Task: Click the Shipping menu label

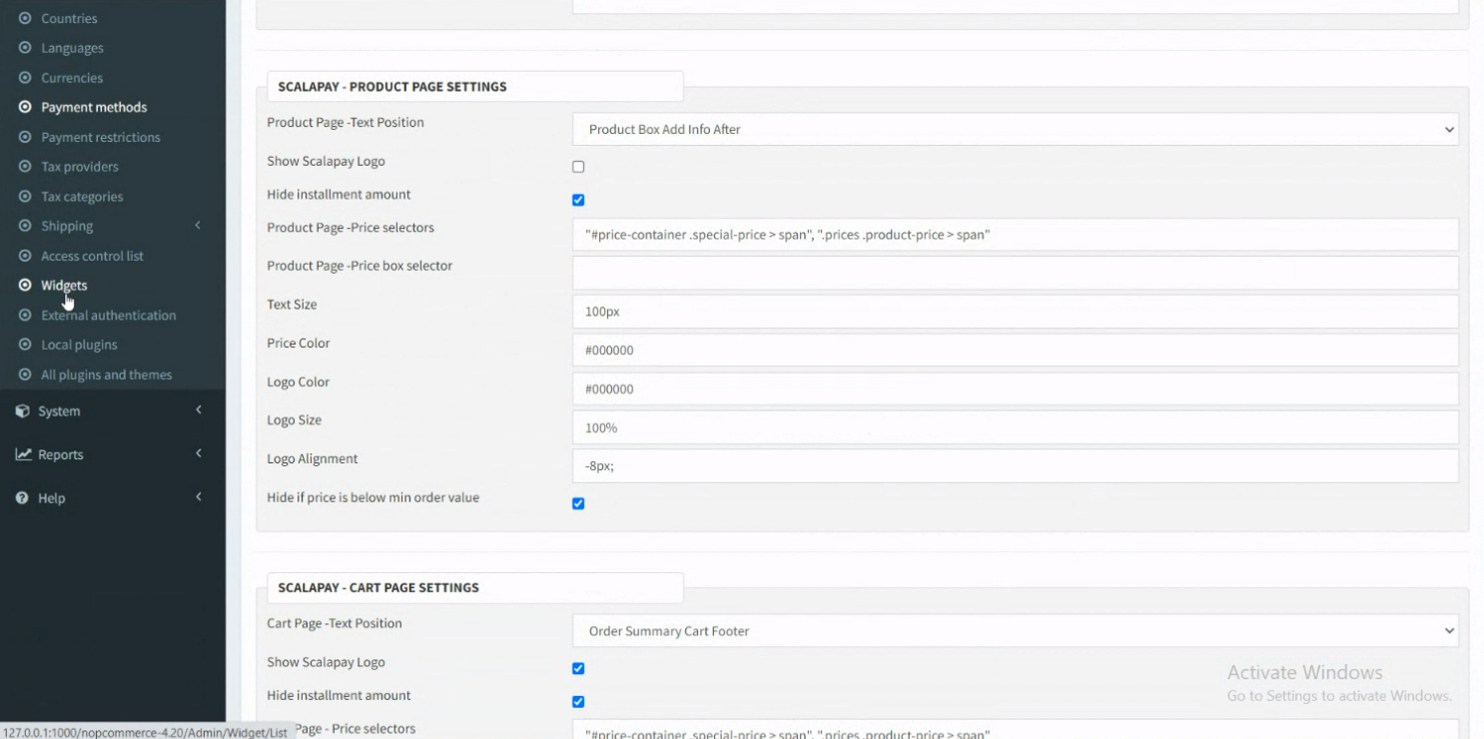Action: pyautogui.click(x=67, y=226)
